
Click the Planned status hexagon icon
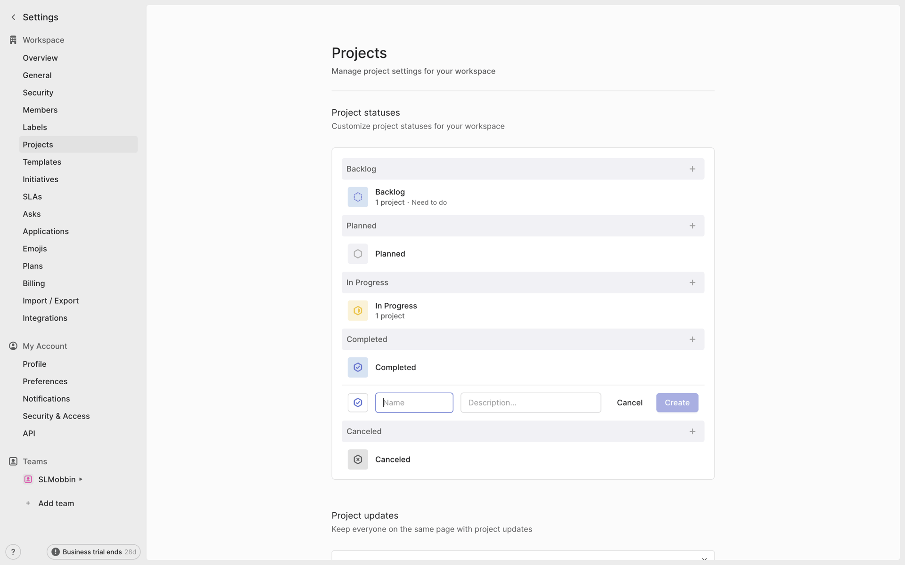(x=358, y=254)
